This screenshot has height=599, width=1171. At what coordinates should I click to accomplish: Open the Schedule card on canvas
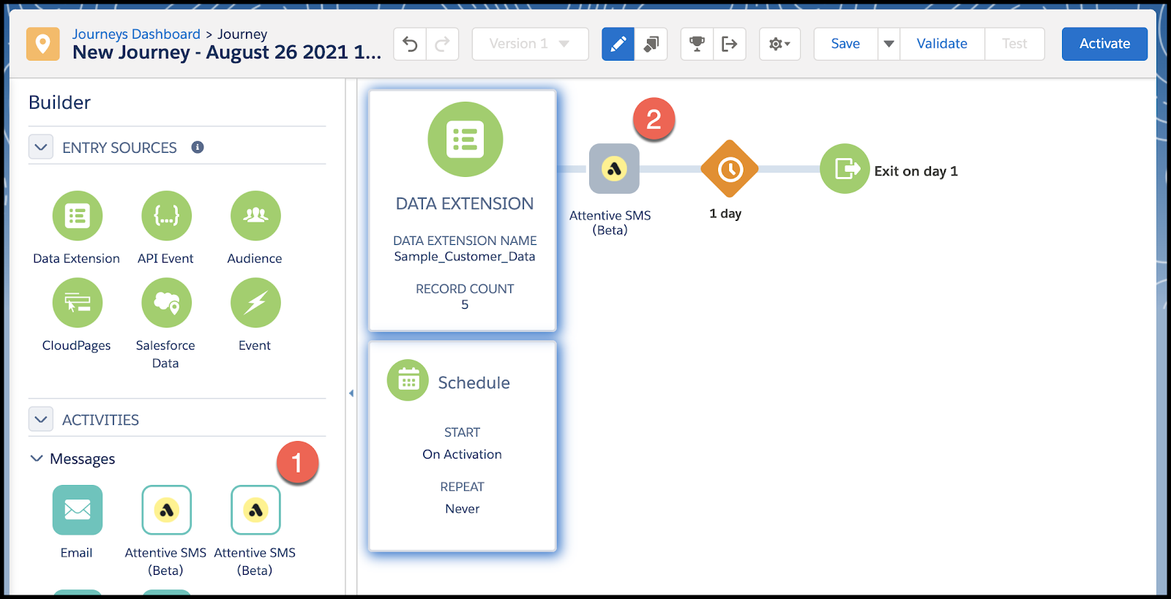463,446
